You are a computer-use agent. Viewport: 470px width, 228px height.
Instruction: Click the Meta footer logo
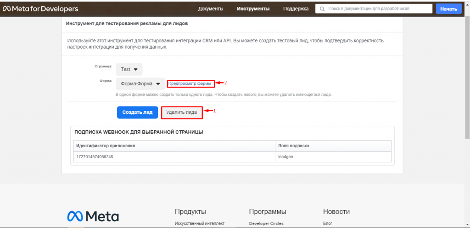pyautogui.click(x=93, y=217)
